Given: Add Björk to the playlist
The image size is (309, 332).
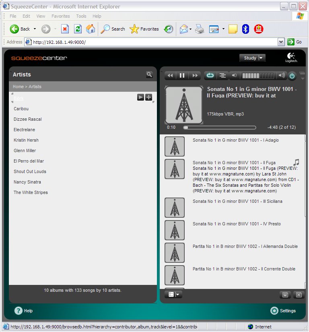Looking at the screenshot, I should 148,97.
